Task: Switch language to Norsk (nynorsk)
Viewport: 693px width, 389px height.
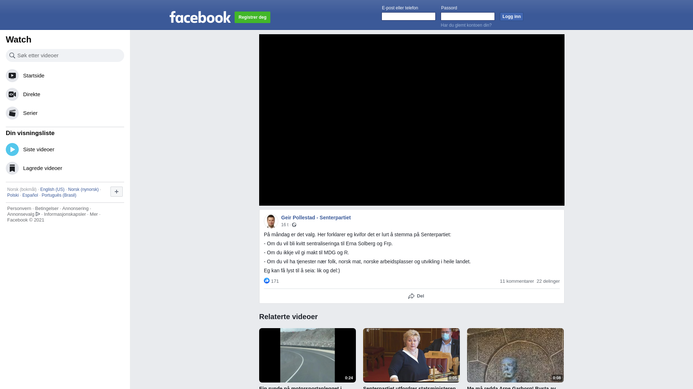Action: click(x=83, y=189)
